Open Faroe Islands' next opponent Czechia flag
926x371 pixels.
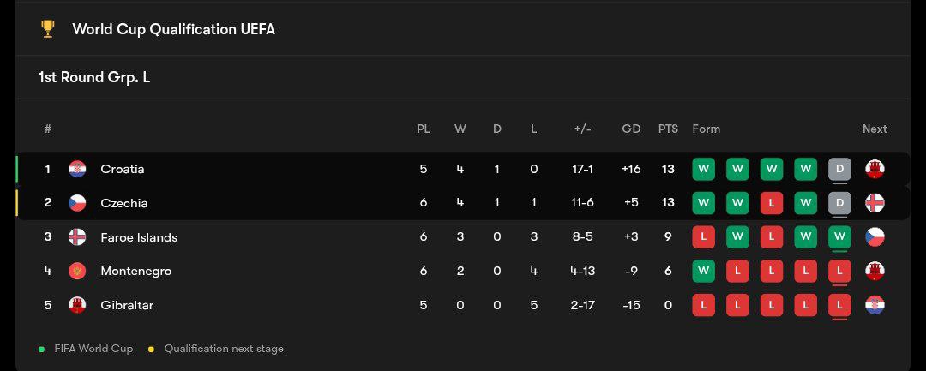pos(875,237)
